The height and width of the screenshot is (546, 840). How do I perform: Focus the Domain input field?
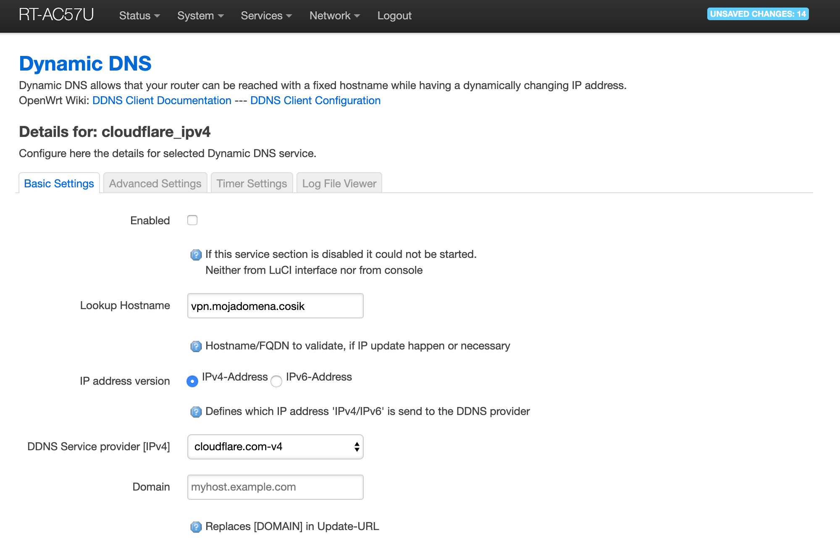click(x=275, y=487)
